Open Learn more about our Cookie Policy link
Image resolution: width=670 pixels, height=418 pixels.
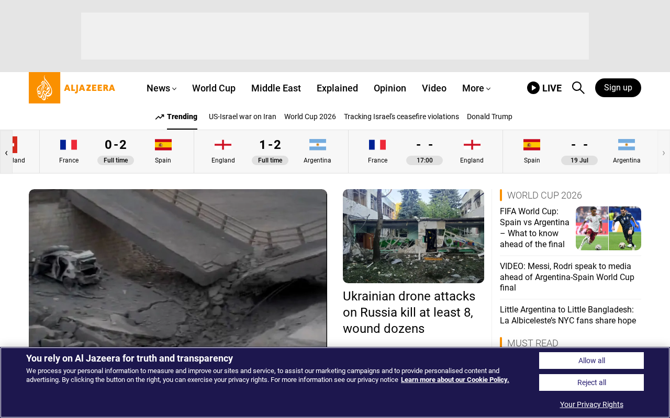(x=455, y=380)
